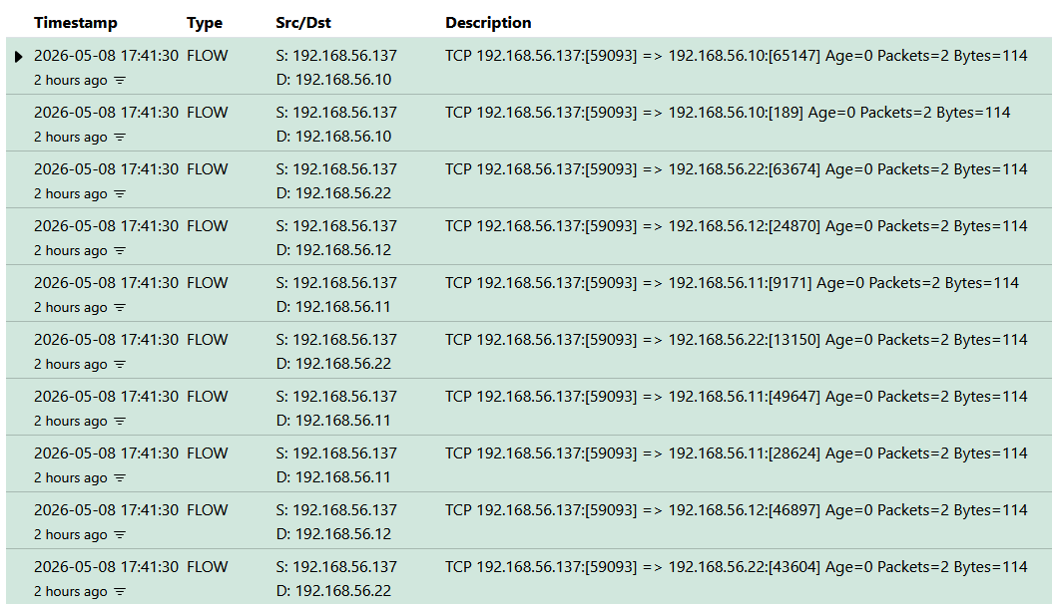Click the Timestamp column header
Image resolution: width=1052 pixels, height=604 pixels.
point(76,23)
